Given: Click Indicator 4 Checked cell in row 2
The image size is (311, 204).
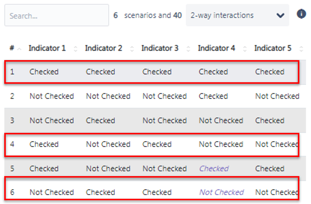Looking at the screenshot, I should (x=213, y=96).
